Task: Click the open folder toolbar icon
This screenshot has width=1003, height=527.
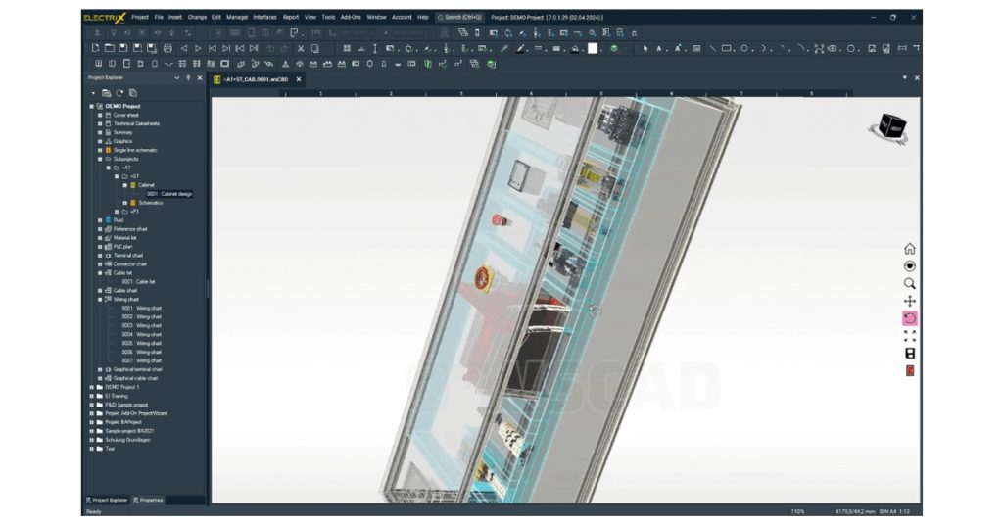Action: [x=110, y=48]
